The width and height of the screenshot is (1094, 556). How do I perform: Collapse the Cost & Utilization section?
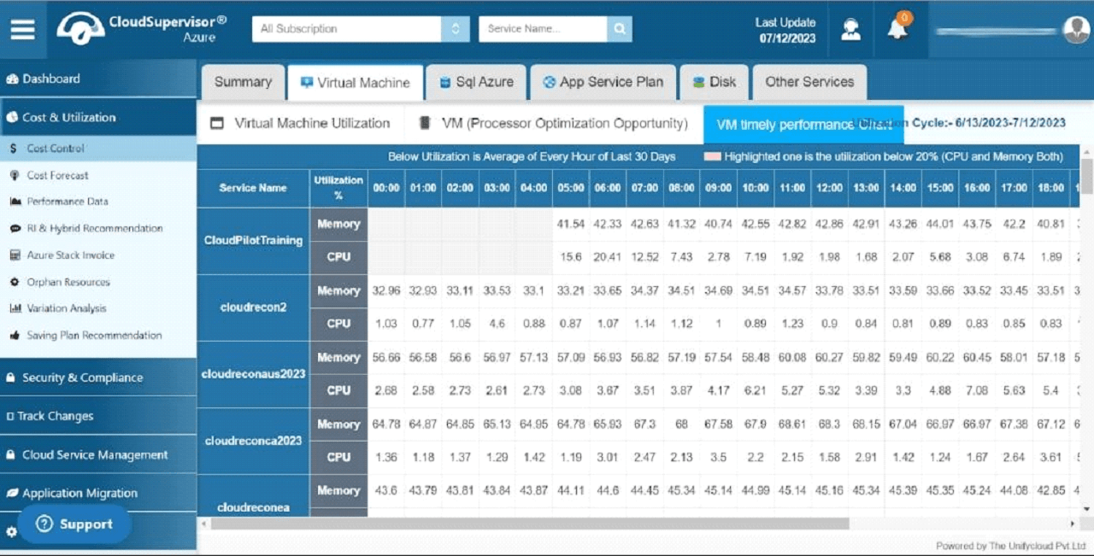pyautogui.click(x=98, y=118)
